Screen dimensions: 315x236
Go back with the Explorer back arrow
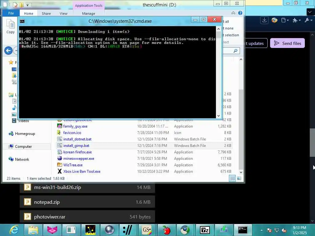click(x=8, y=50)
